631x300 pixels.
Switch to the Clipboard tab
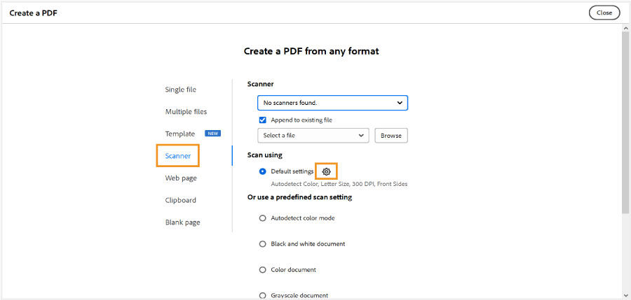[x=181, y=201]
